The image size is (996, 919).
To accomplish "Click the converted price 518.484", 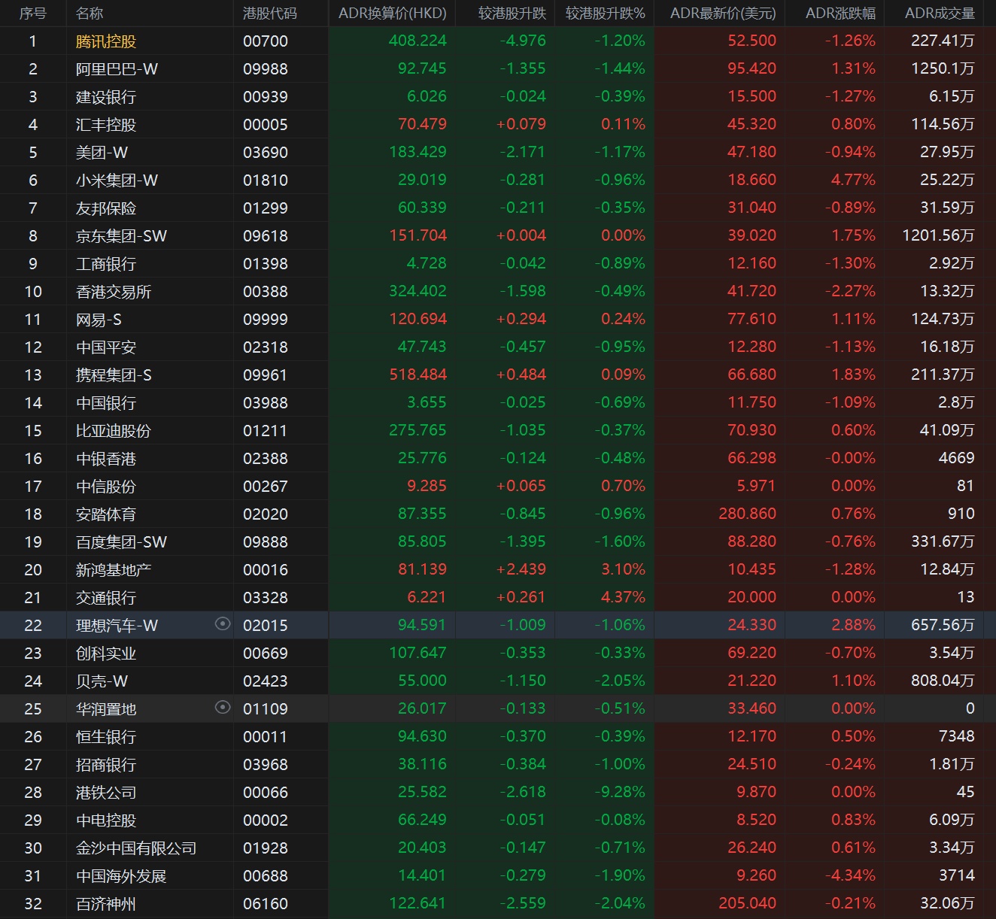I will (418, 375).
